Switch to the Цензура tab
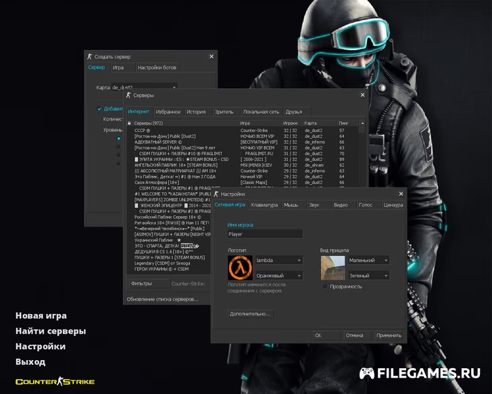 (x=393, y=205)
